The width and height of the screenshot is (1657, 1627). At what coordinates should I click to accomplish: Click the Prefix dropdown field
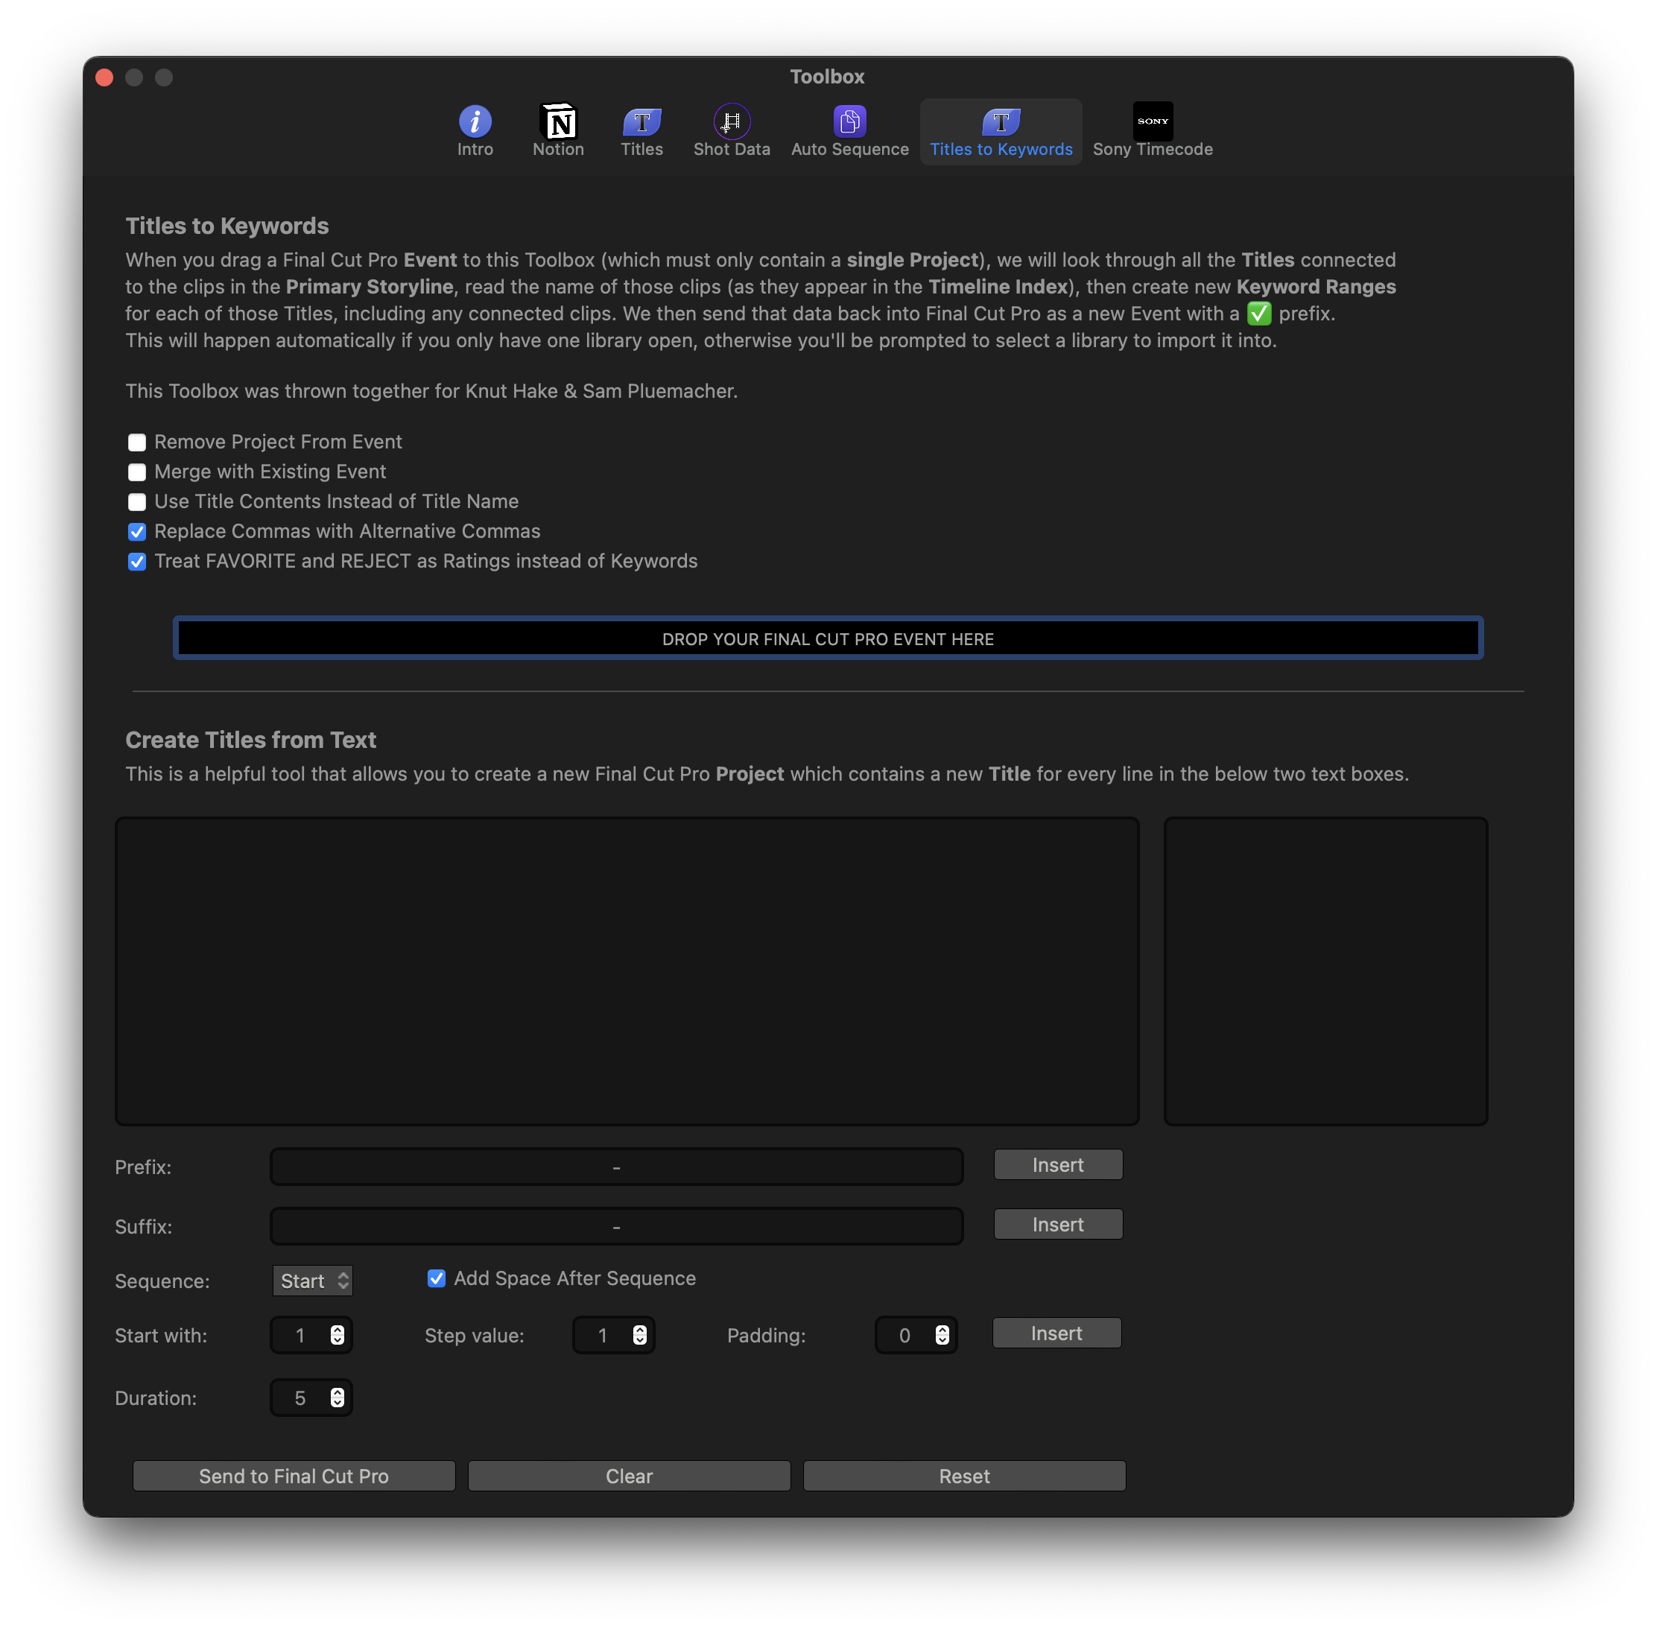click(x=616, y=1167)
